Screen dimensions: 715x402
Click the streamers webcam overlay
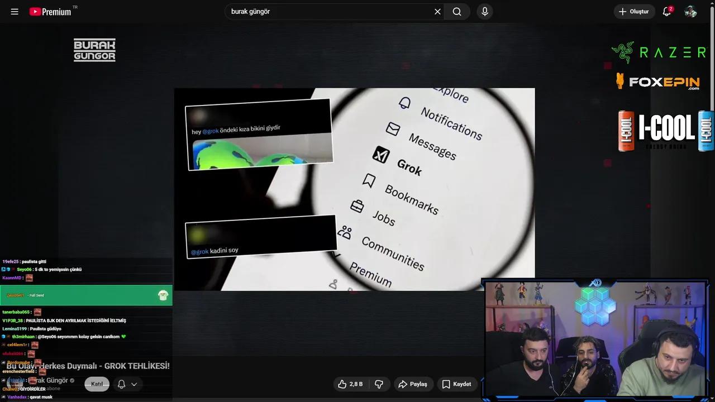click(595, 339)
